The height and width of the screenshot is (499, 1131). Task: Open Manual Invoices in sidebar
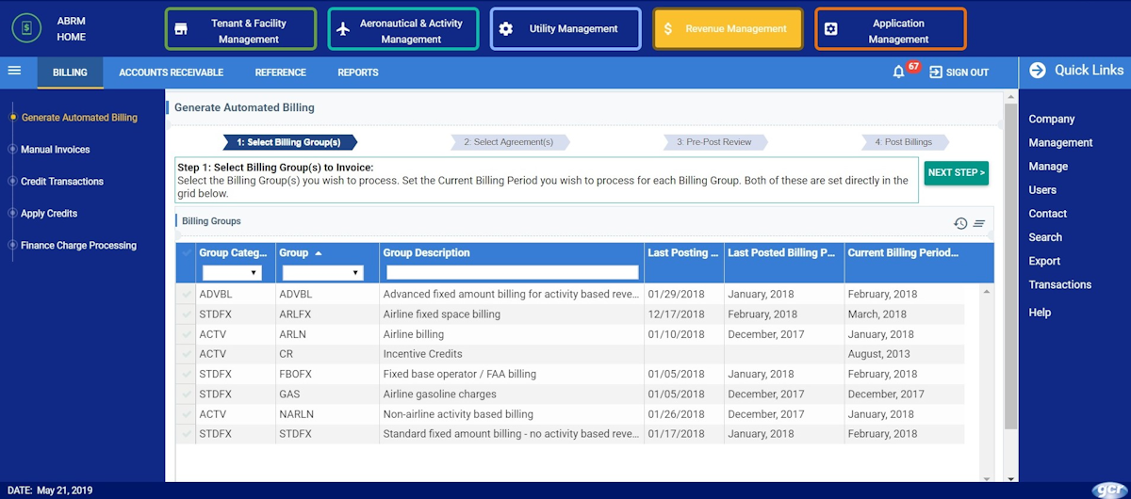pos(56,150)
